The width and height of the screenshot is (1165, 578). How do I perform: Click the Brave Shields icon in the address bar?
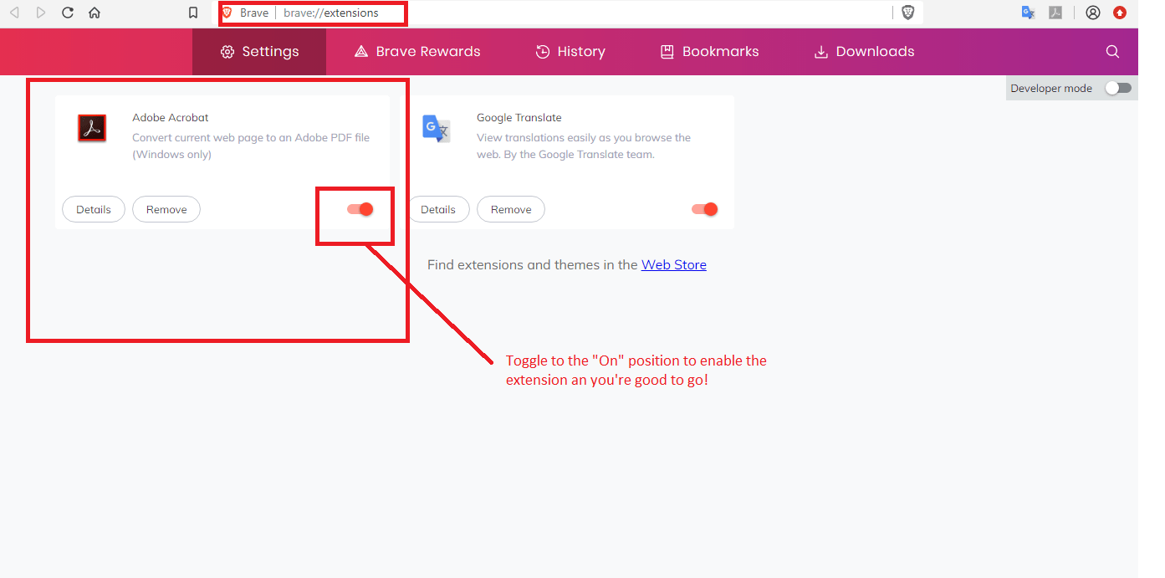point(908,13)
